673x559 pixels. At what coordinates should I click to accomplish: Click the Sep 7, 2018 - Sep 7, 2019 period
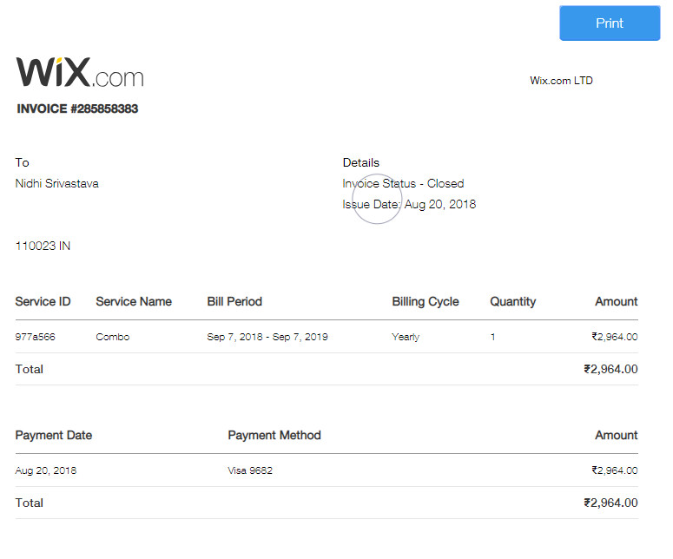click(267, 337)
